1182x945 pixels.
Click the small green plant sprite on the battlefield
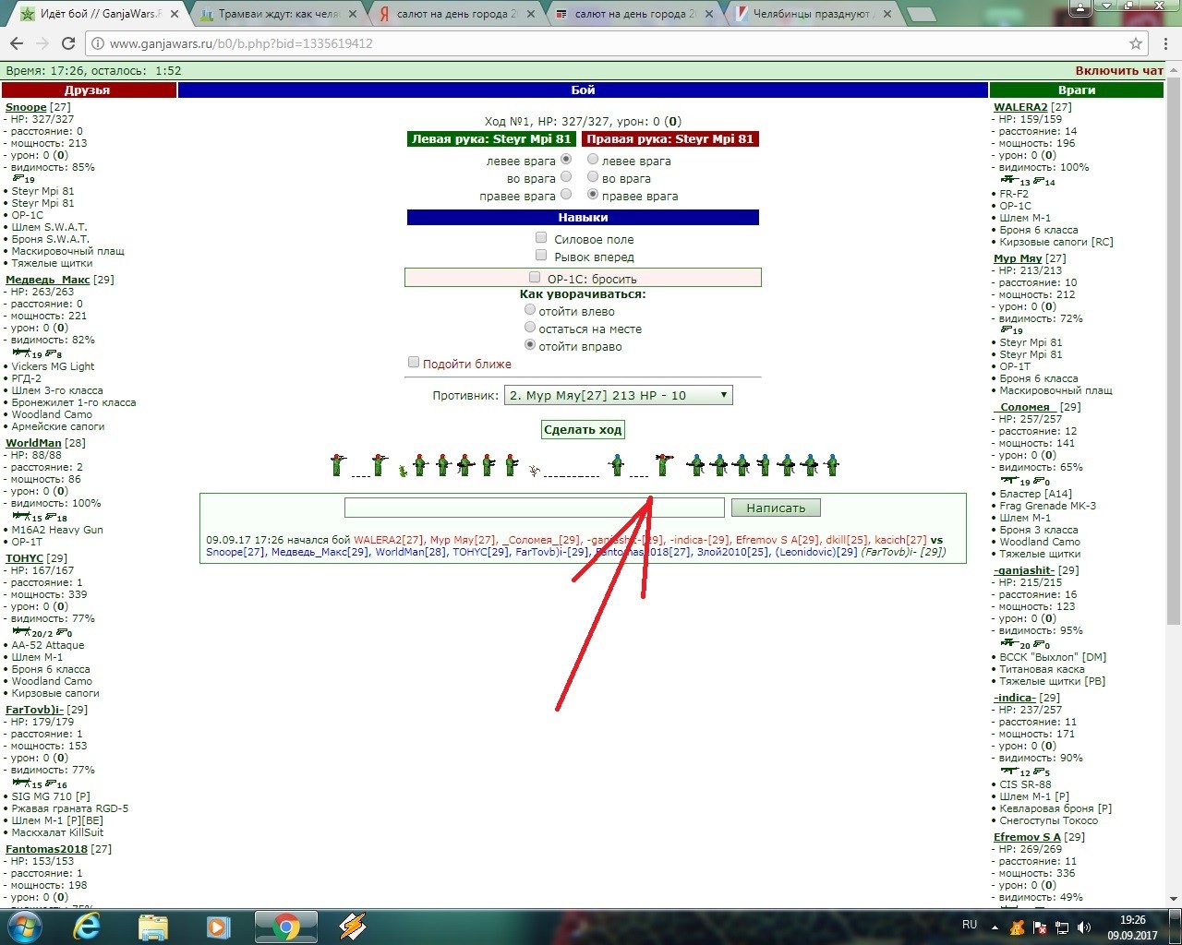[x=403, y=471]
